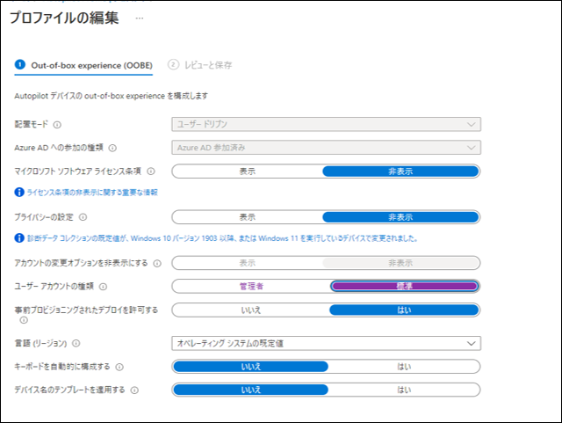Open the Azure AD 参加の種類 dropdown

[326, 148]
